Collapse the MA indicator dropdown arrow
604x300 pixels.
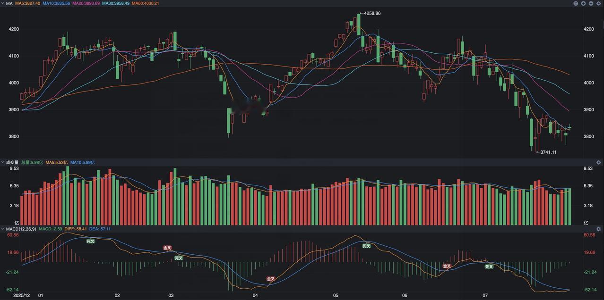[3, 3]
